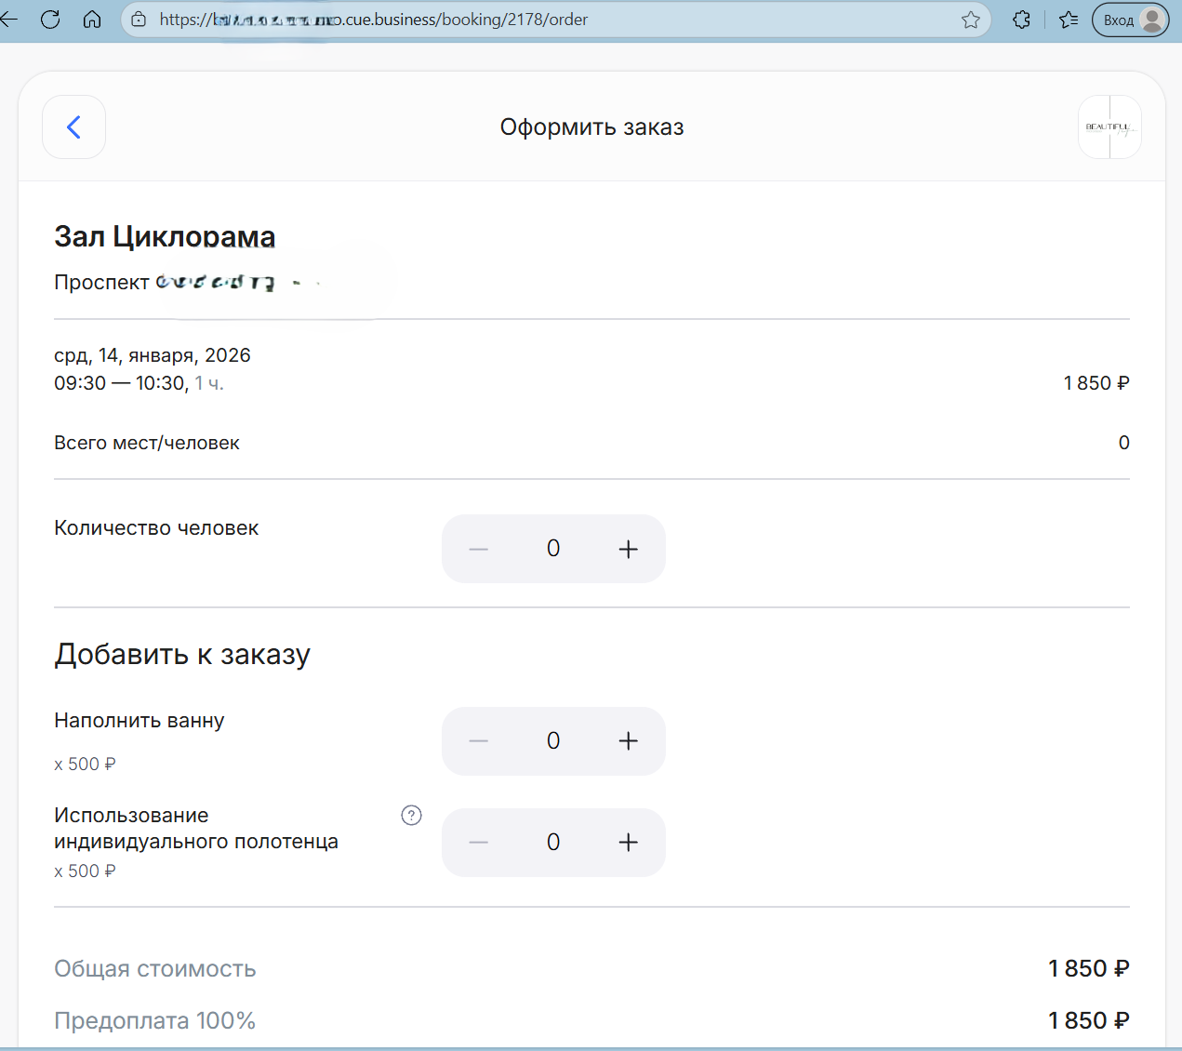Open browser extensions menu
This screenshot has width=1182, height=1051.
[x=1021, y=20]
